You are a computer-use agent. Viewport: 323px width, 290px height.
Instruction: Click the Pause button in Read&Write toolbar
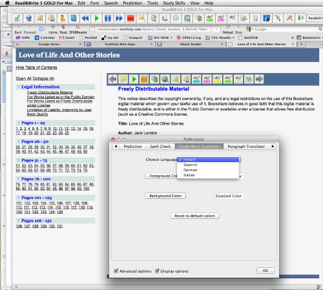[108, 18]
